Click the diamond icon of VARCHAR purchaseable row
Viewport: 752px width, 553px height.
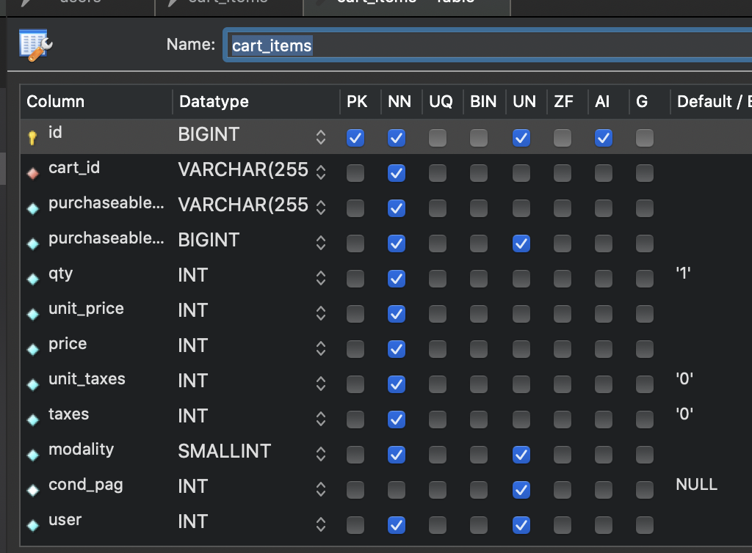32,208
